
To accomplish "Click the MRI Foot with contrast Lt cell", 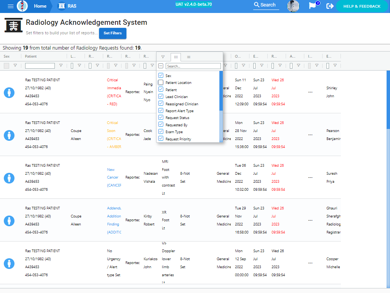I will pos(168,177).
